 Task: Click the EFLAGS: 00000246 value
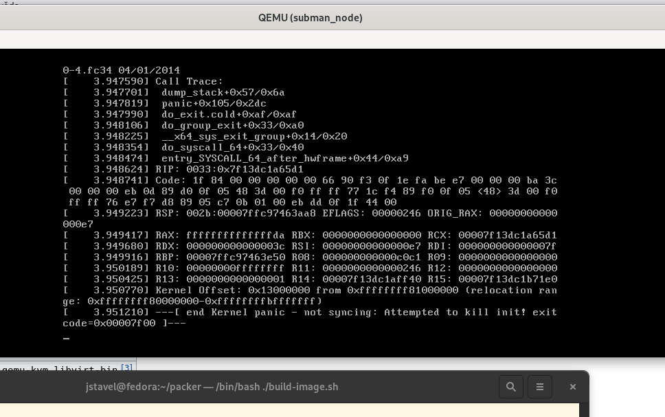(372, 214)
